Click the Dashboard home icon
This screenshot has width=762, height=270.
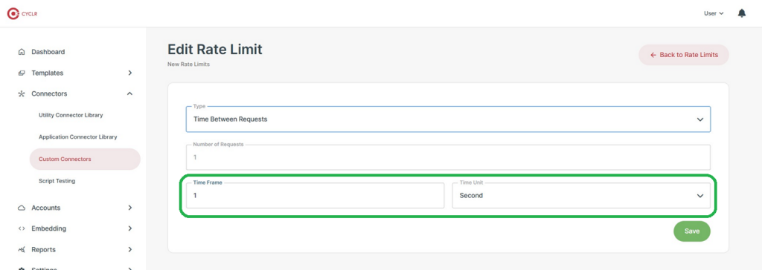[22, 52]
